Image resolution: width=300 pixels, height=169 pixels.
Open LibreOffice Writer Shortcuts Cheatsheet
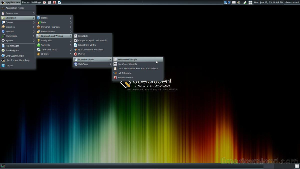coord(138,69)
